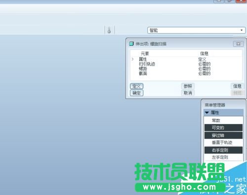Click the traffic light status icon
The image size is (247, 195).
109,30
